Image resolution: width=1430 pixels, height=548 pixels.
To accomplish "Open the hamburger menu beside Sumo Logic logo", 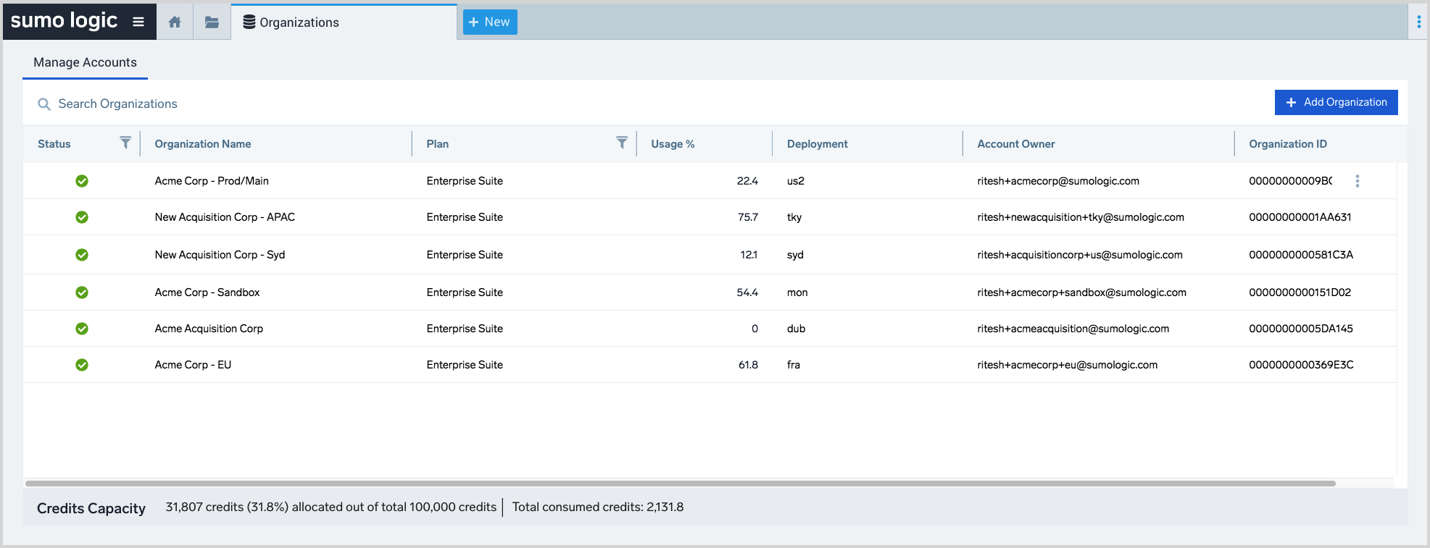I will [138, 22].
